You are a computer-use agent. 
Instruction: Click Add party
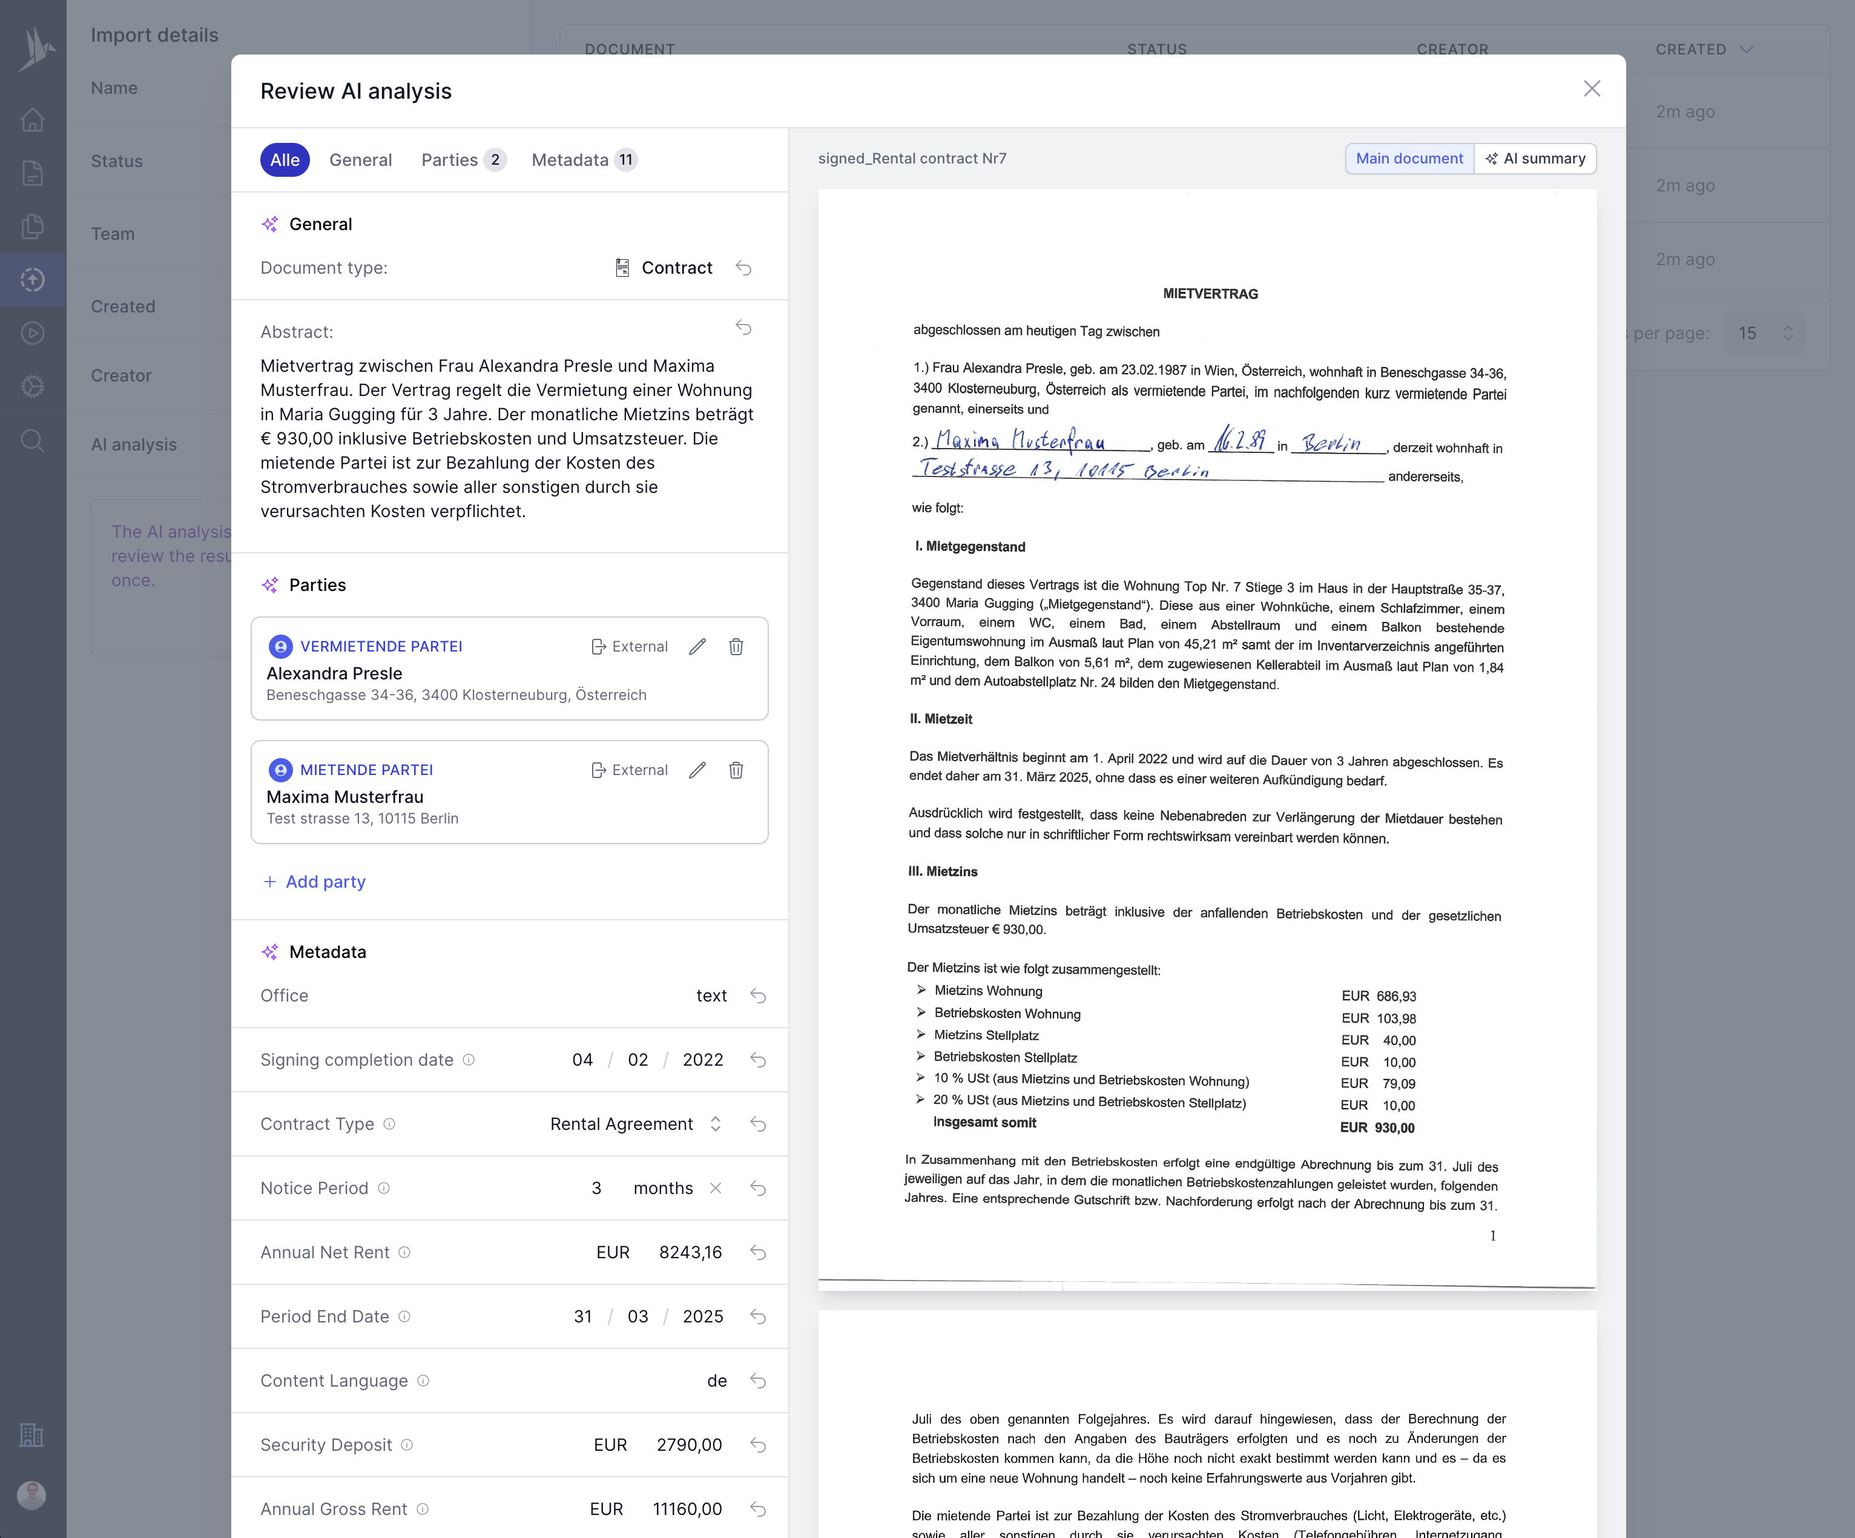pyautogui.click(x=314, y=882)
